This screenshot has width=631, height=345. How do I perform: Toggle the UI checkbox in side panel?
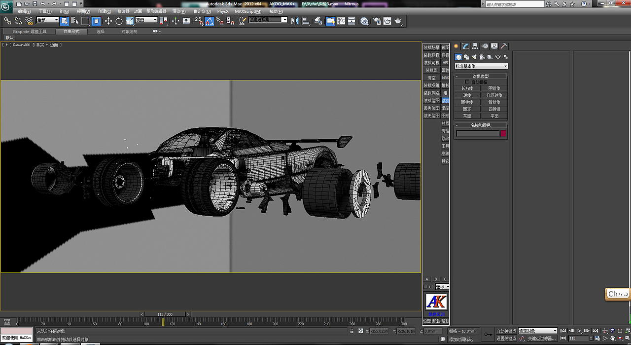[426, 287]
